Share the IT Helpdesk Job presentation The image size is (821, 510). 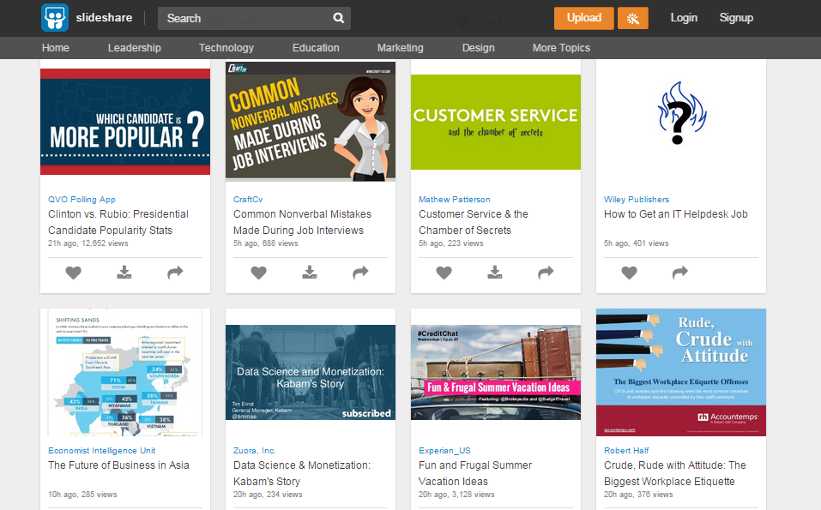(x=679, y=273)
